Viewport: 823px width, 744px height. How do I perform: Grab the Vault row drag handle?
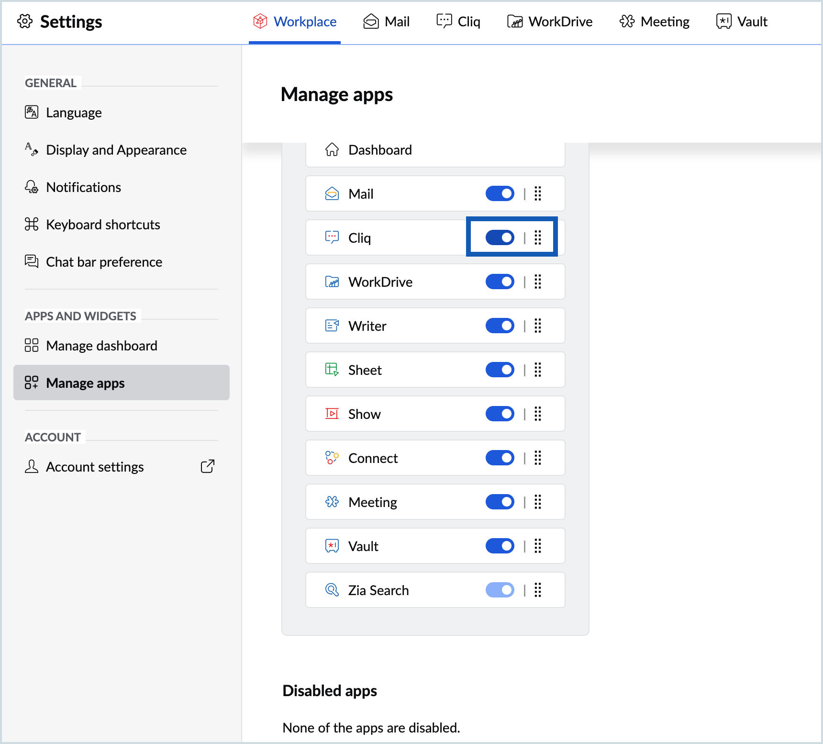click(538, 546)
